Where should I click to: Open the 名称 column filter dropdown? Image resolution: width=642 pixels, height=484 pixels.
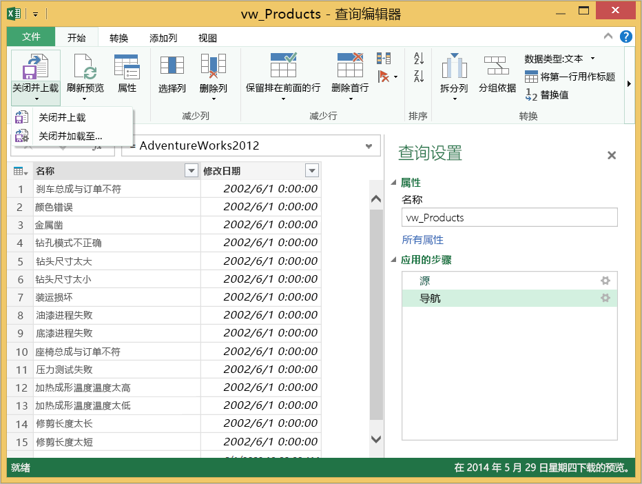[192, 171]
